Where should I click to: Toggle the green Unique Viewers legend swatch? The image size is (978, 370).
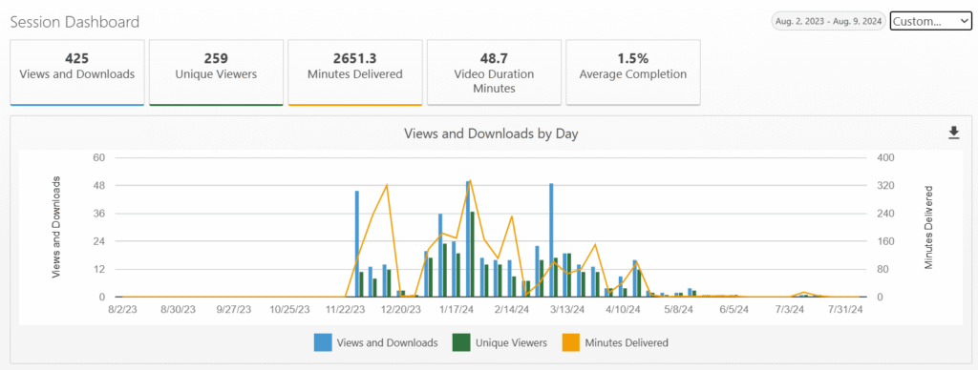point(461,342)
